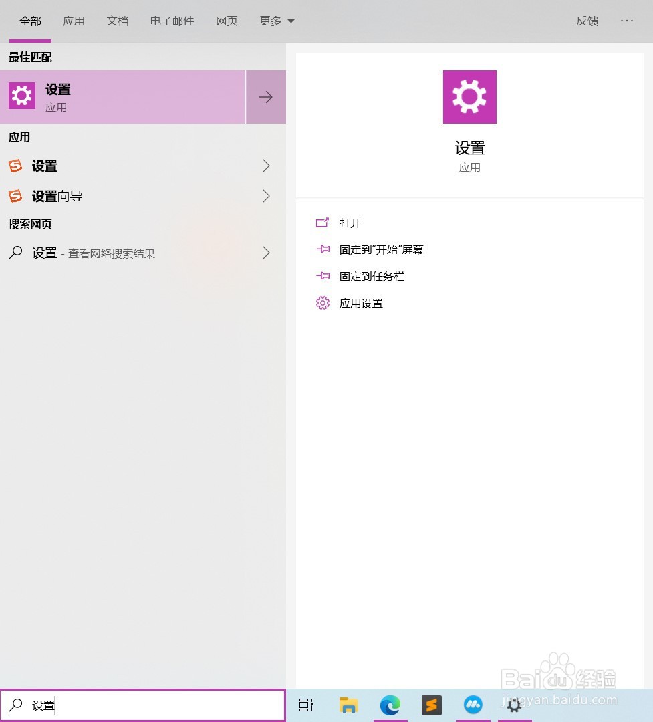Open the 反馈 option
Viewport: 653px width, 722px height.
click(x=587, y=21)
